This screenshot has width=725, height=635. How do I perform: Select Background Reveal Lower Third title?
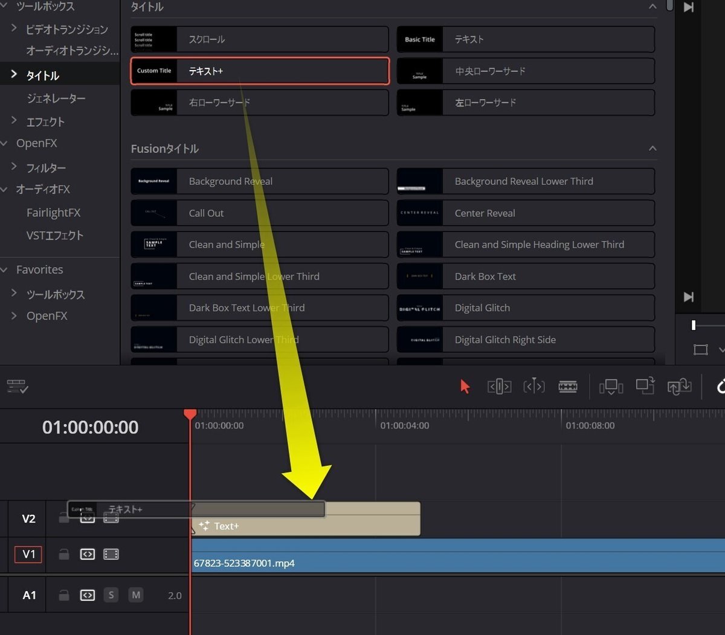click(526, 181)
